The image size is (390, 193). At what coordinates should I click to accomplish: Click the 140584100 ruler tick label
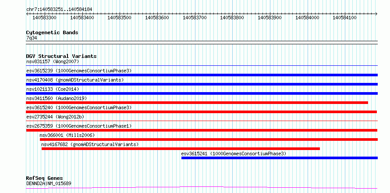[344, 18]
